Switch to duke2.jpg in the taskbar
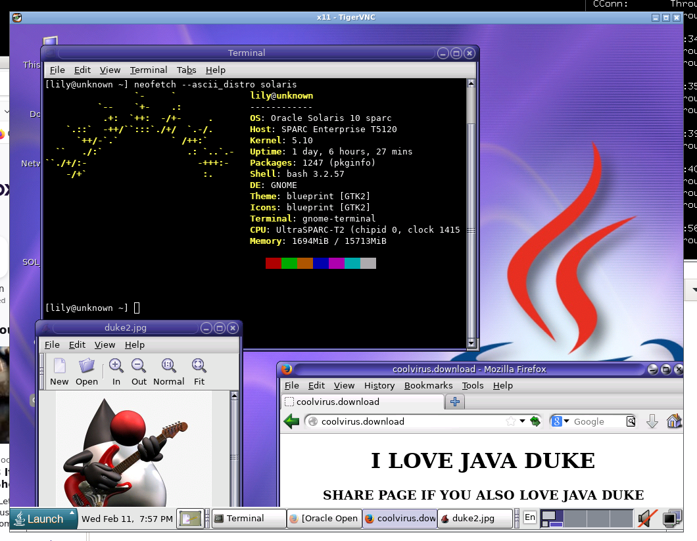The width and height of the screenshot is (697, 541). point(475,519)
